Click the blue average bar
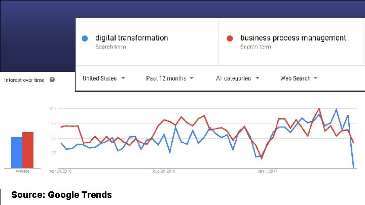365x205 pixels. pyautogui.click(x=17, y=152)
